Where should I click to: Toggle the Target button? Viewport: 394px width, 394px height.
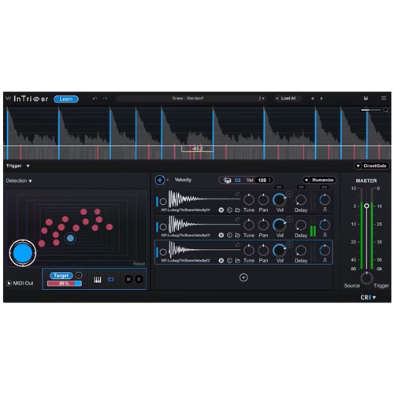pos(61,276)
